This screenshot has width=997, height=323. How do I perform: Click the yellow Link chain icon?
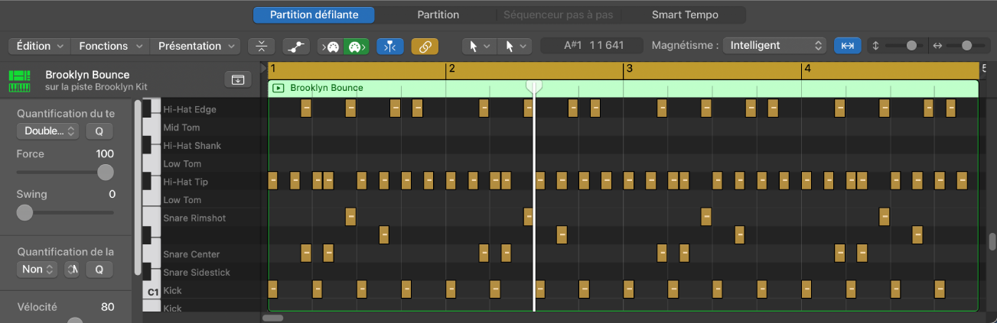click(425, 46)
